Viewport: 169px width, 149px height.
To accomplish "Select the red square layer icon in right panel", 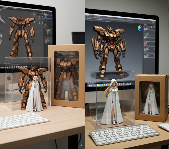I will (145, 45).
